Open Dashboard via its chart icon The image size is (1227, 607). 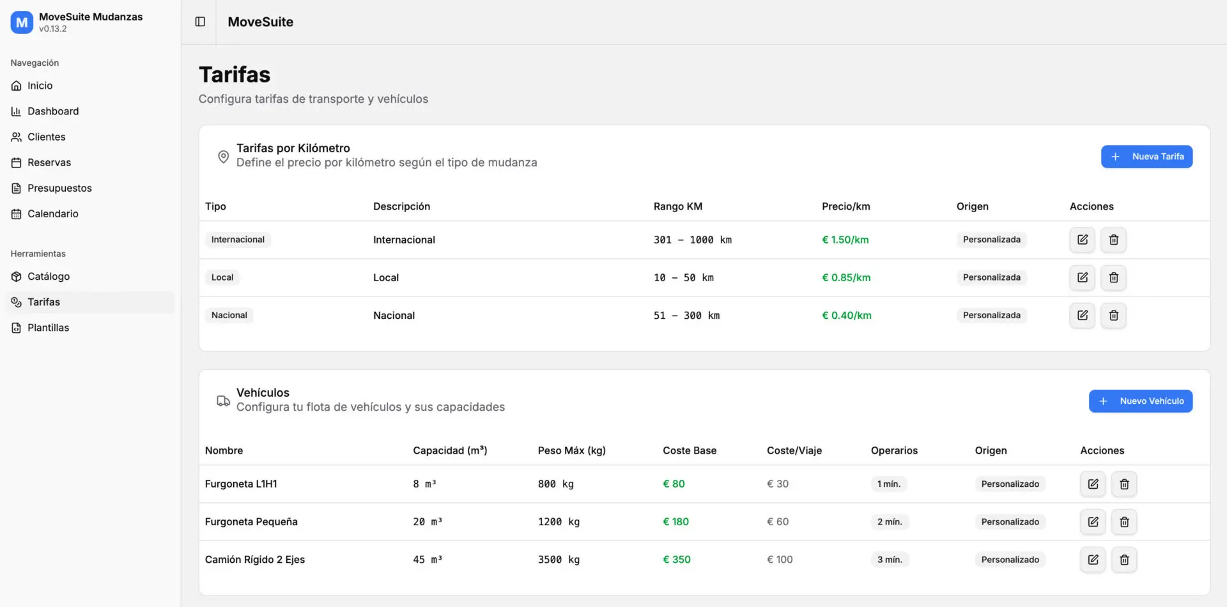click(16, 111)
